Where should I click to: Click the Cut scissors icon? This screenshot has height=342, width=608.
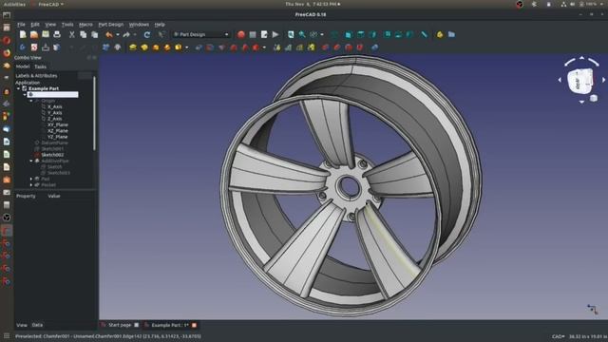point(72,34)
